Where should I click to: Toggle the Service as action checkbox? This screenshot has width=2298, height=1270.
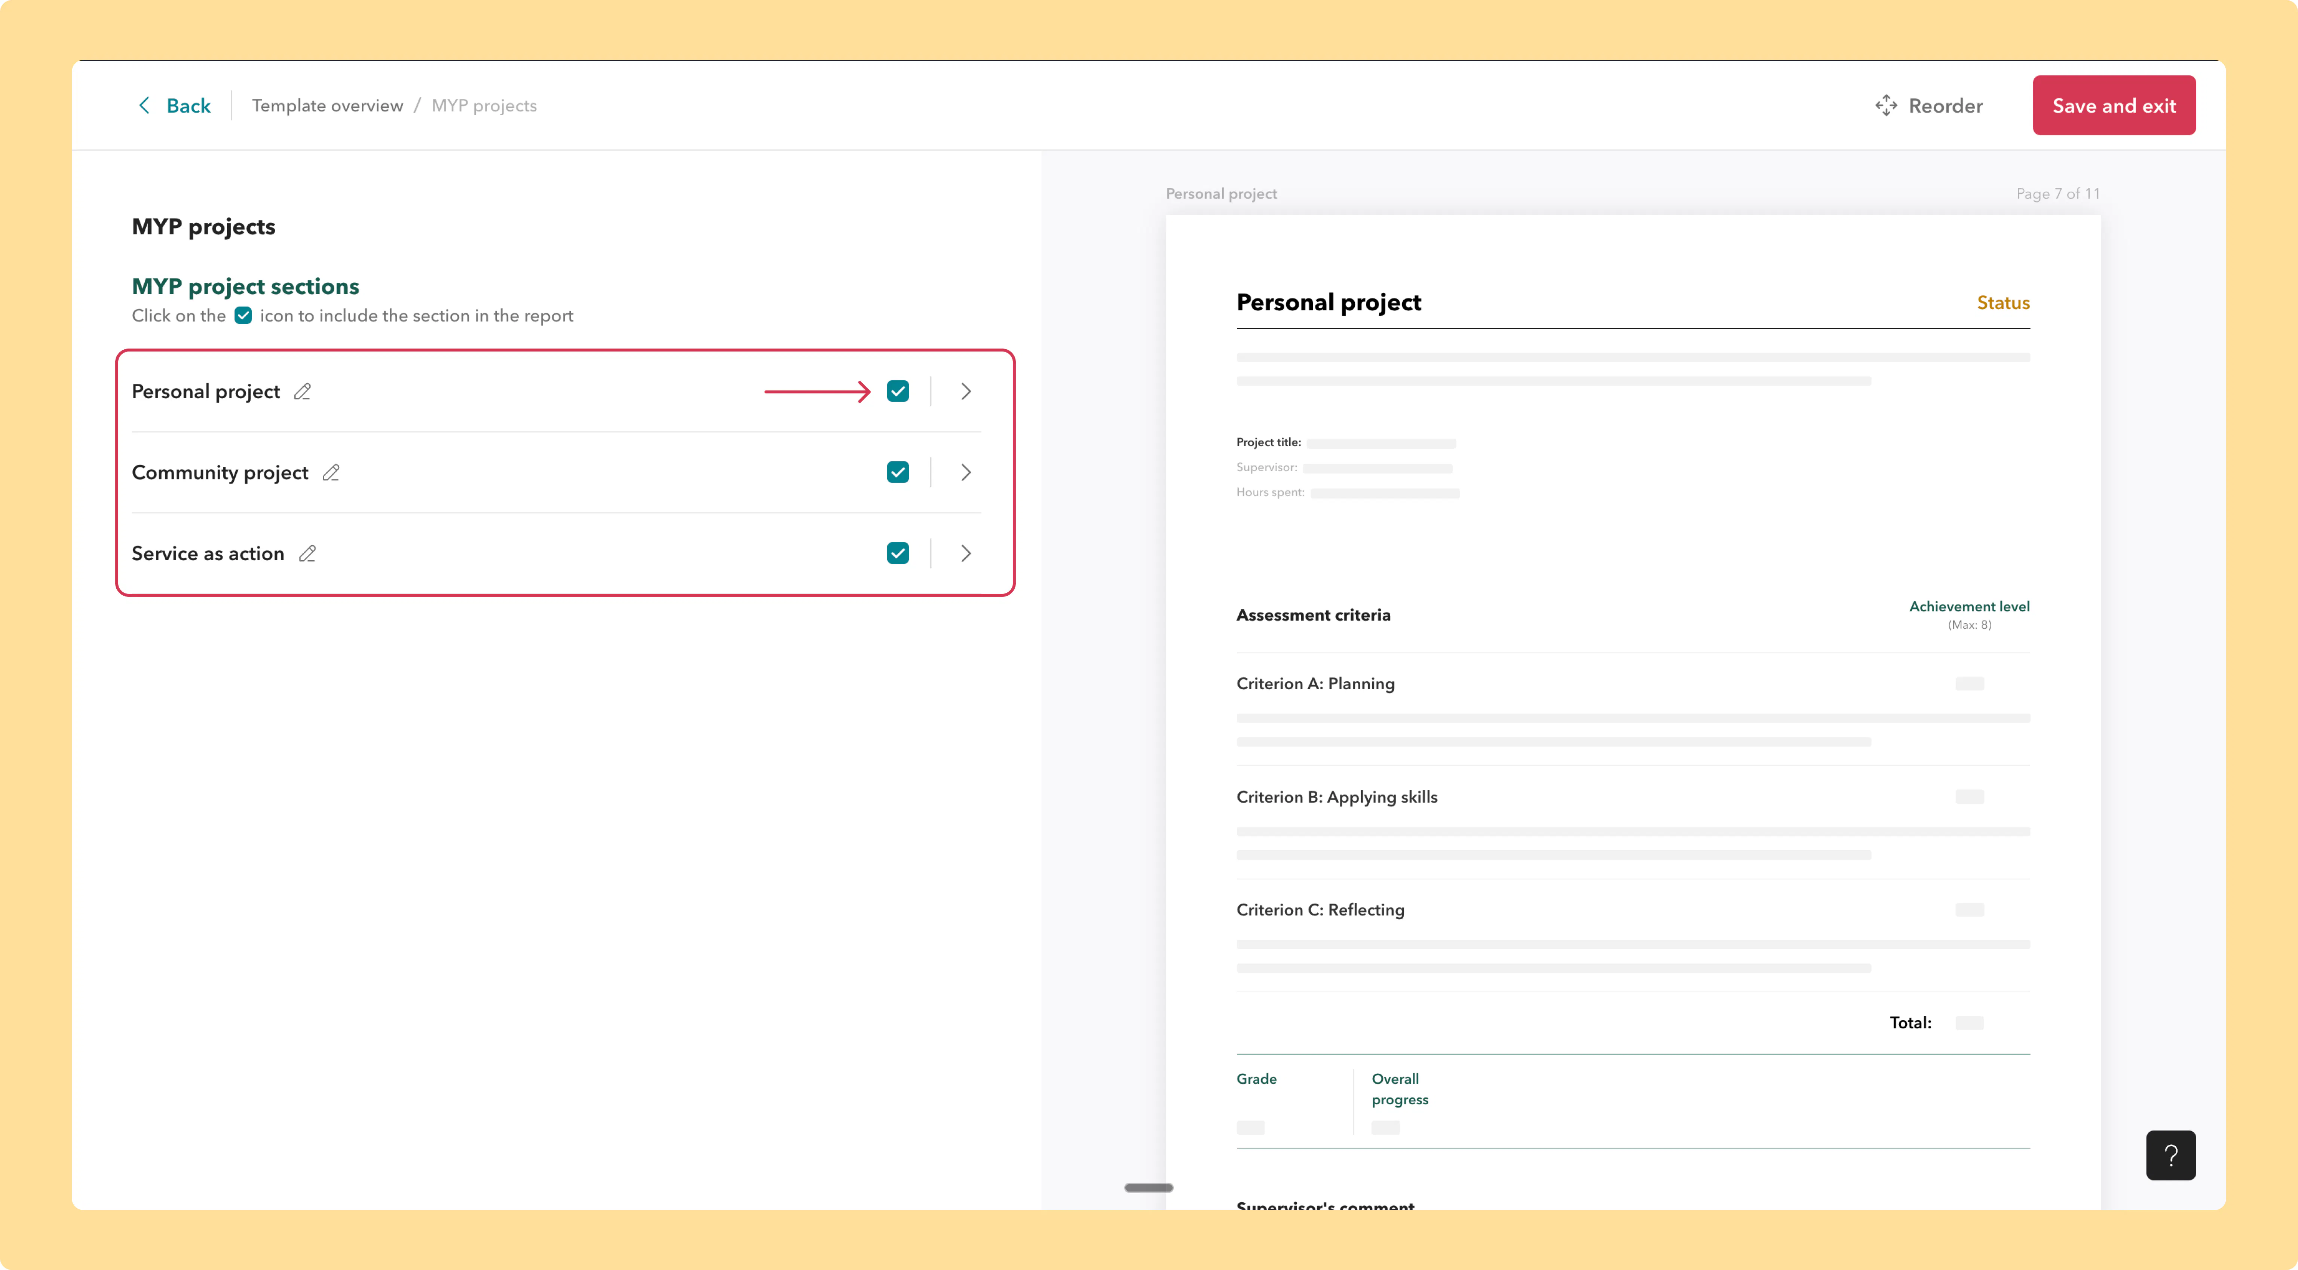click(x=898, y=554)
